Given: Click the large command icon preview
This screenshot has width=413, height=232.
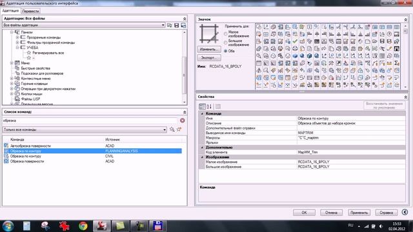Looking at the screenshot, I should coord(209,34).
